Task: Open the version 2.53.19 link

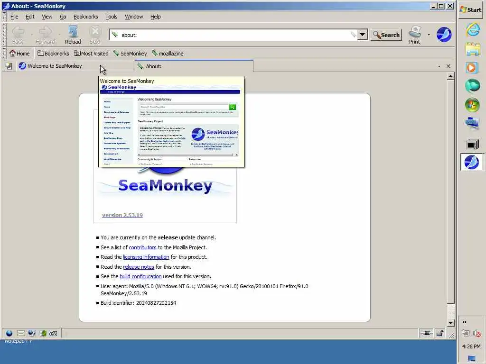Action: pos(122,215)
